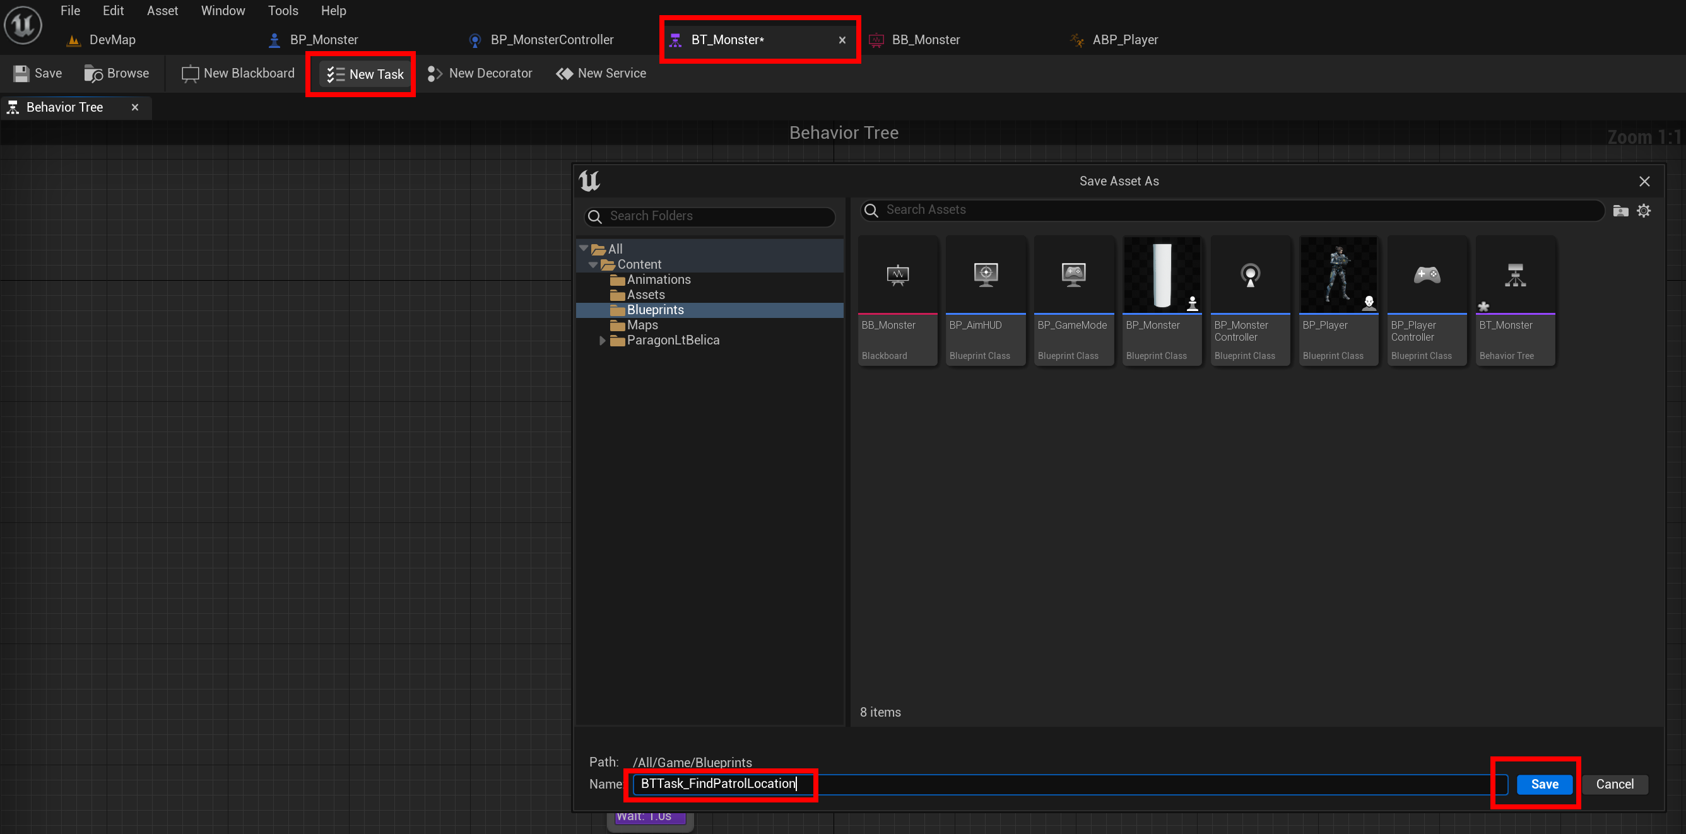Switch to the BP_MonsterController tab
The height and width of the screenshot is (834, 1686).
pos(542,40)
